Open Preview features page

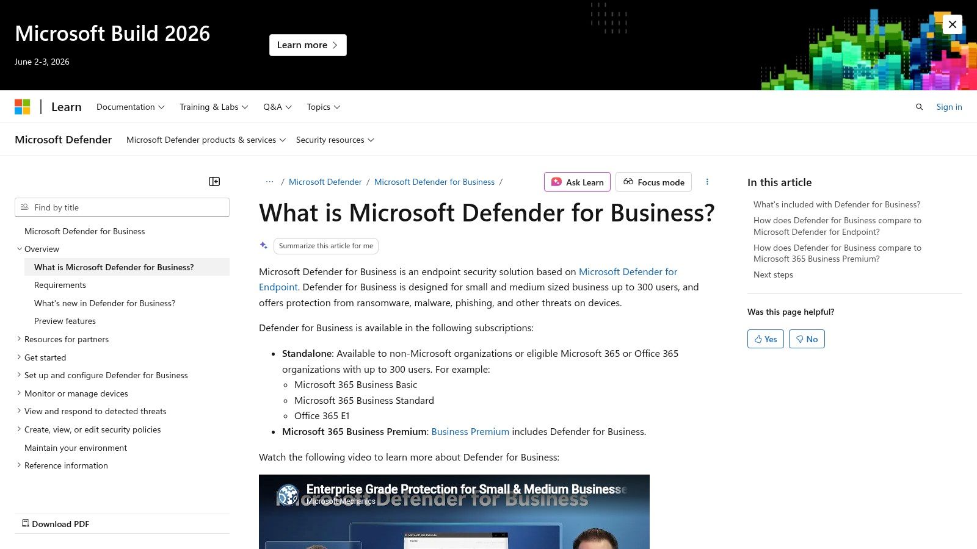tap(65, 321)
